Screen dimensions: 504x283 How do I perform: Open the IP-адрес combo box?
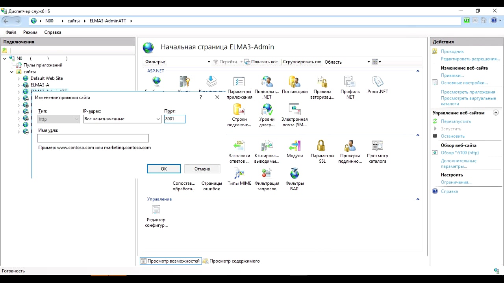[x=122, y=119]
